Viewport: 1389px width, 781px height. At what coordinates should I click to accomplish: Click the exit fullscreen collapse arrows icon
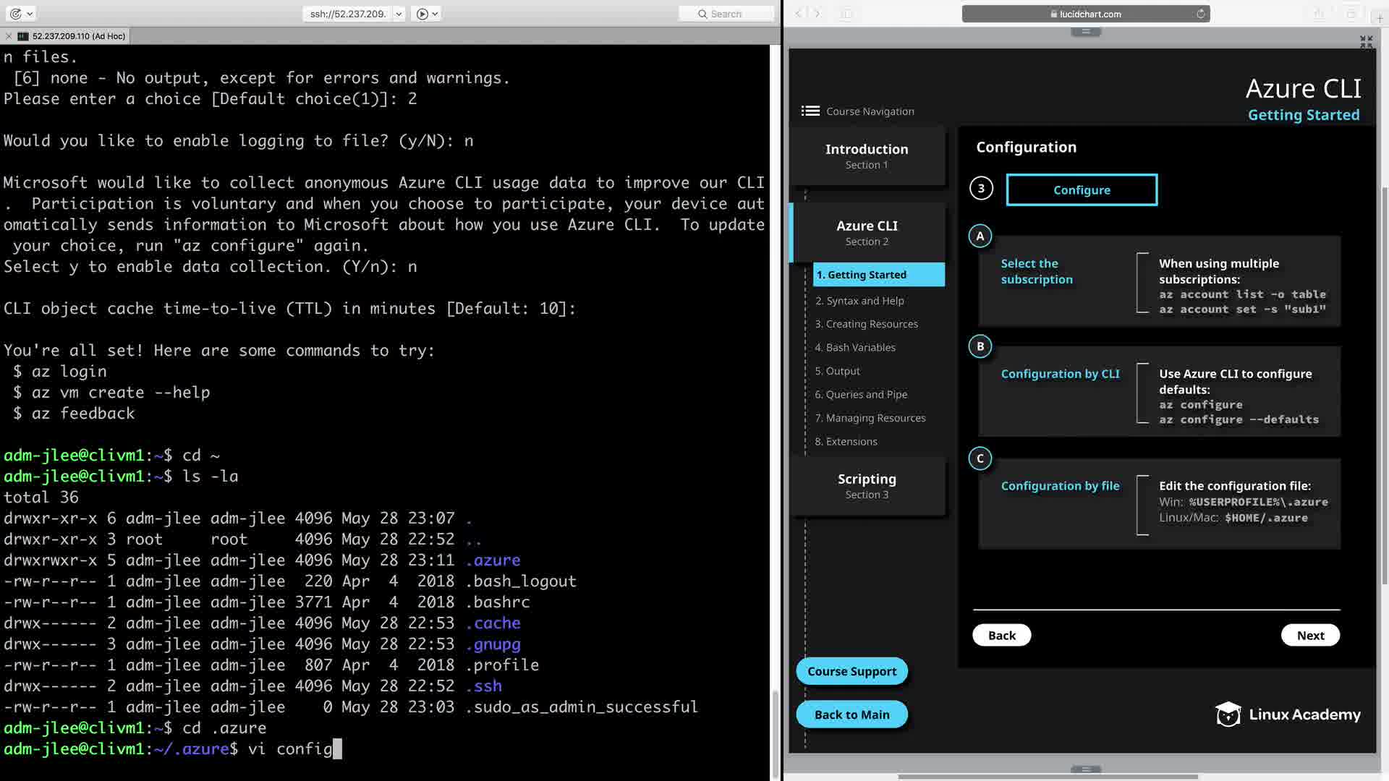pos(1366,42)
